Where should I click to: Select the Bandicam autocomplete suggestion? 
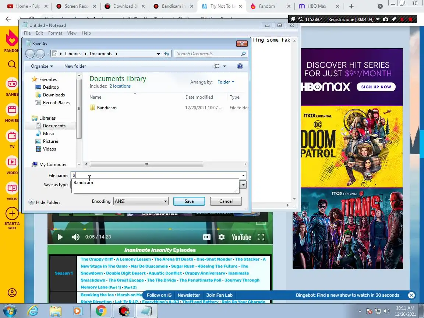(83, 183)
